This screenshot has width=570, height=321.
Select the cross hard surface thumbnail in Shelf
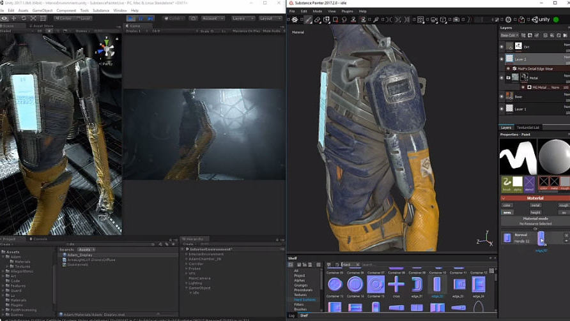click(x=396, y=285)
